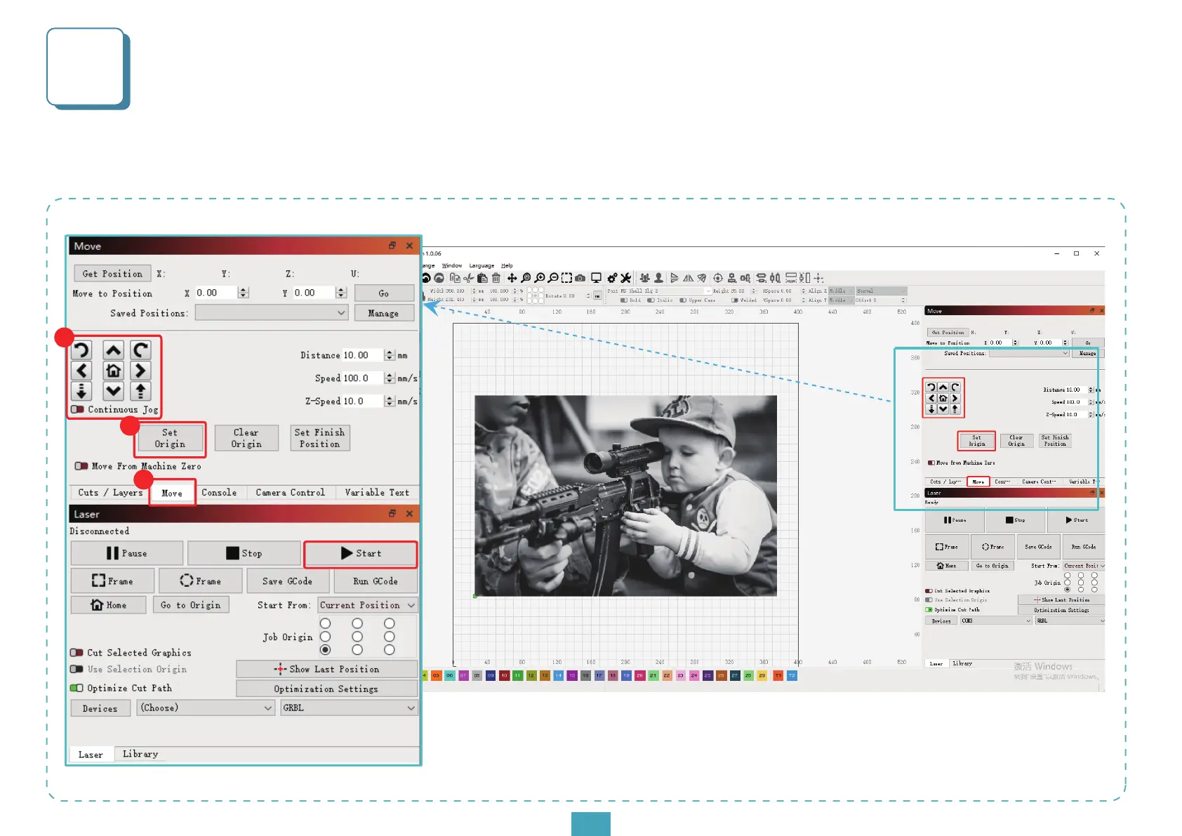This screenshot has height=836, width=1182.
Task: Click Start button in enlarged Laser panel
Action: tap(361, 554)
